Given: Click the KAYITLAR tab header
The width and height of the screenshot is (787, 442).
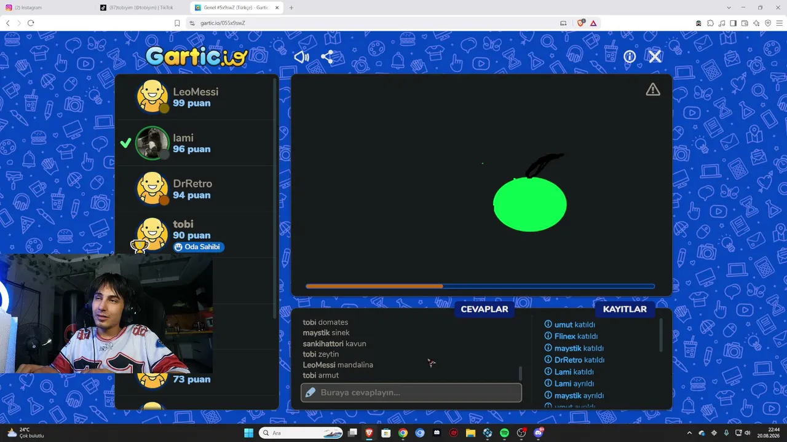Looking at the screenshot, I should 625,309.
